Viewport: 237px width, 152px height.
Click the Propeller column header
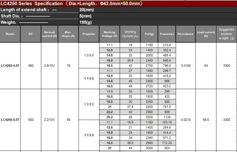click(x=89, y=34)
